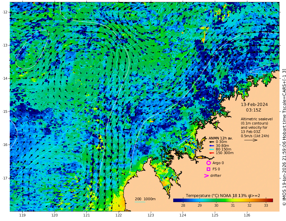This screenshot has width=286, height=221.
Task: Click the 03:15Z time label
Action: tap(253, 110)
